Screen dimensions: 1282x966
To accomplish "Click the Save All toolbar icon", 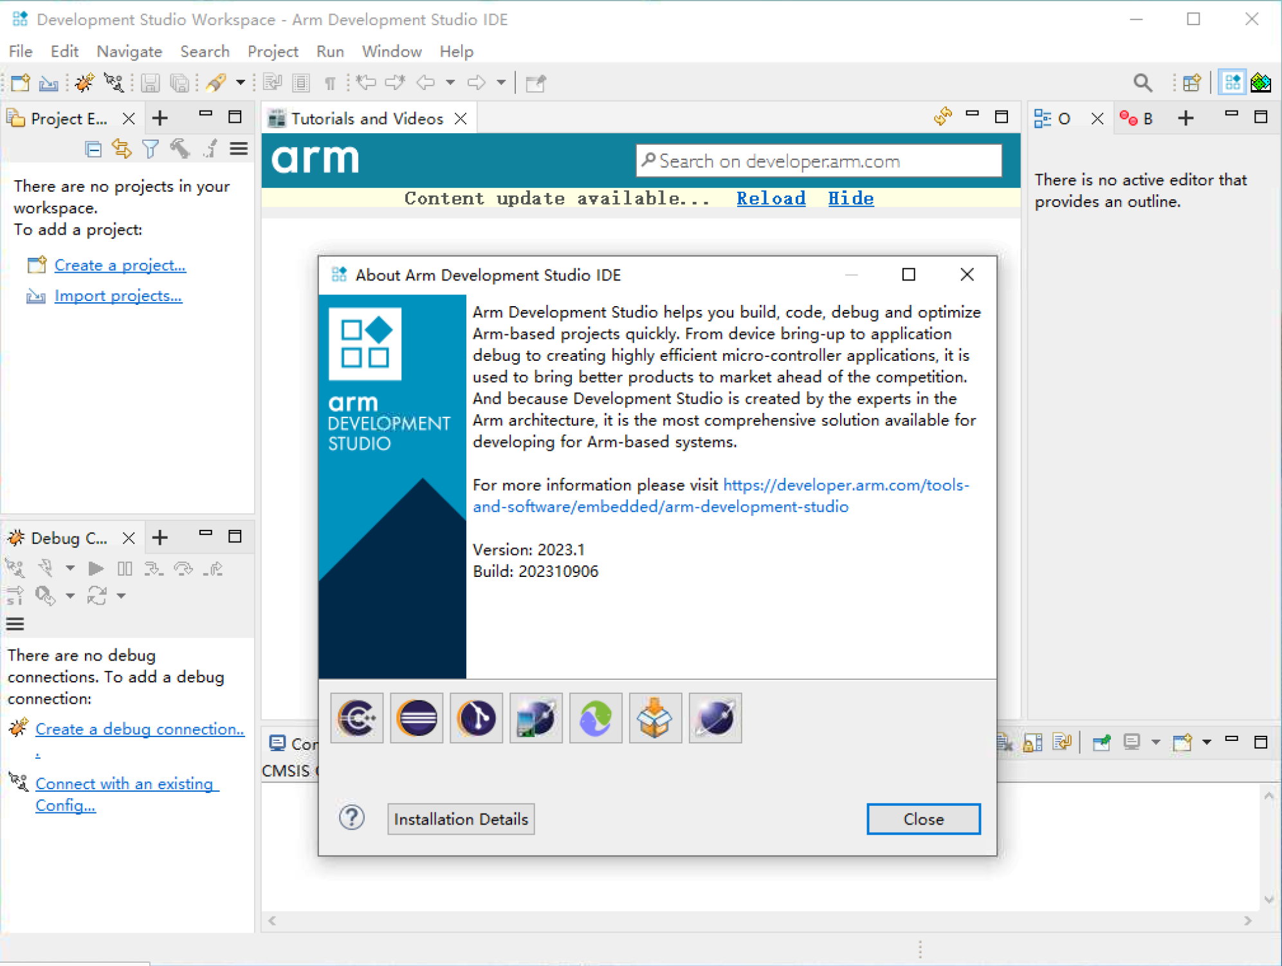I will coord(179,83).
